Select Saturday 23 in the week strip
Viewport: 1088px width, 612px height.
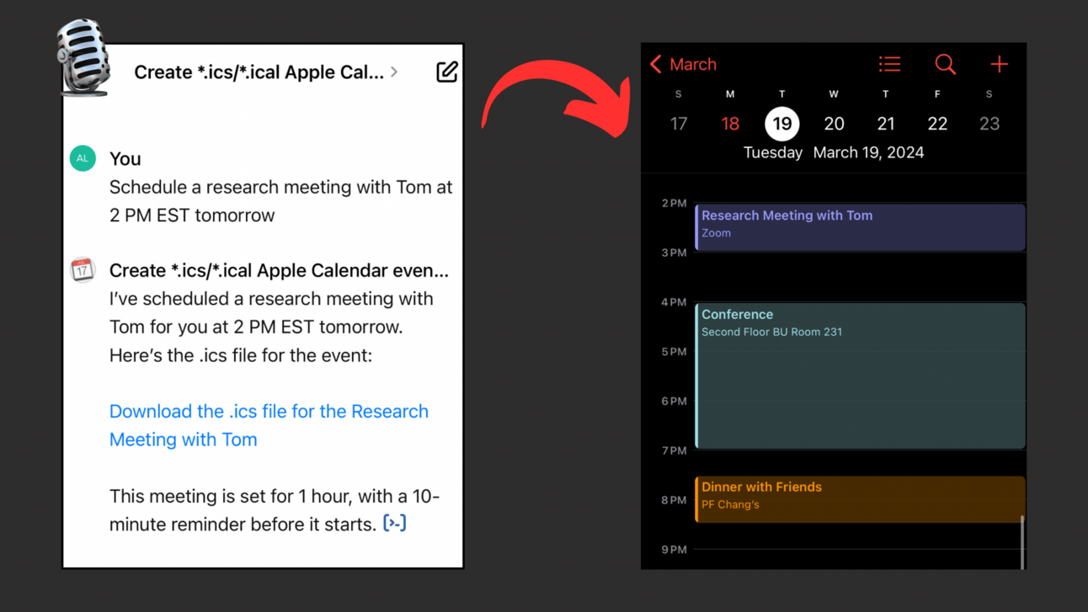[x=989, y=124]
